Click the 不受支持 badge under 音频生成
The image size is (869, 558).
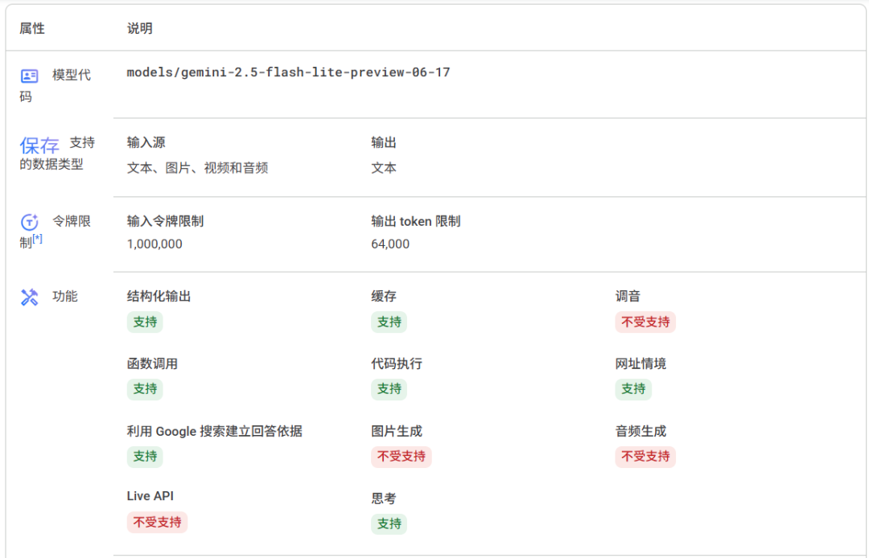645,457
